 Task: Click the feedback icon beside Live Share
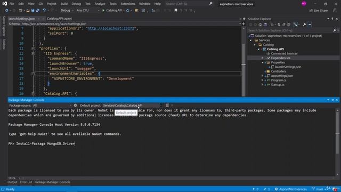tap(335, 10)
